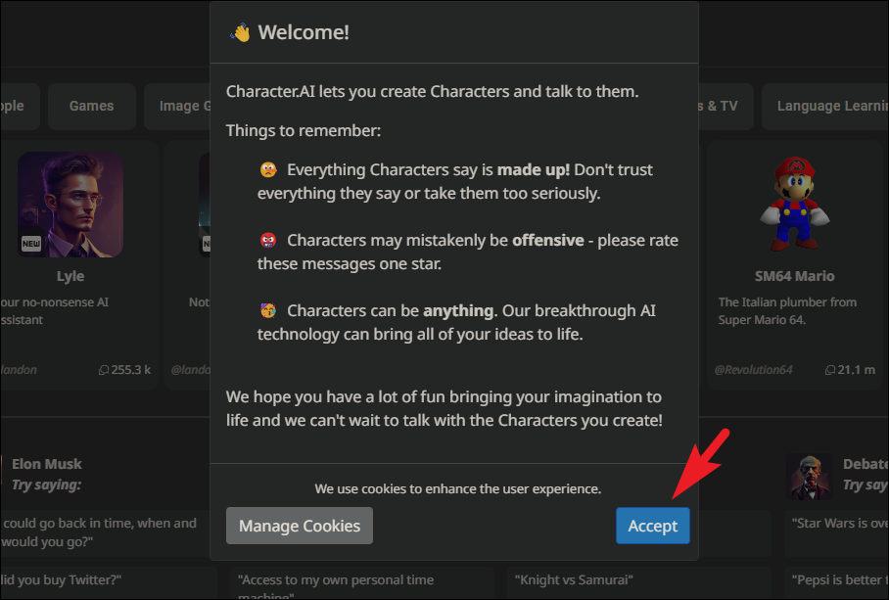The width and height of the screenshot is (889, 600).
Task: Select the Language Learning category tab
Action: coord(825,106)
